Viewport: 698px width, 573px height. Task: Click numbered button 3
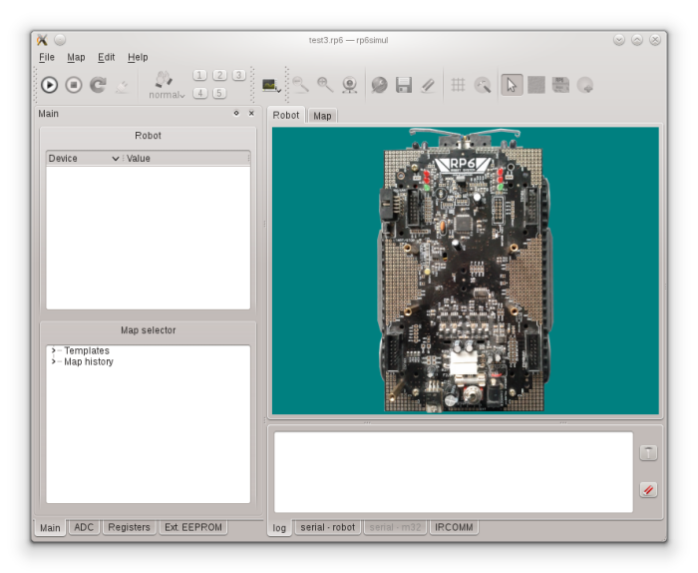tap(239, 75)
